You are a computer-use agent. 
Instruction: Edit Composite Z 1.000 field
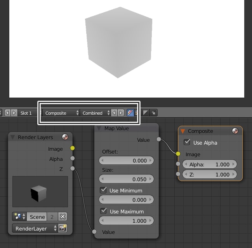[210, 174]
